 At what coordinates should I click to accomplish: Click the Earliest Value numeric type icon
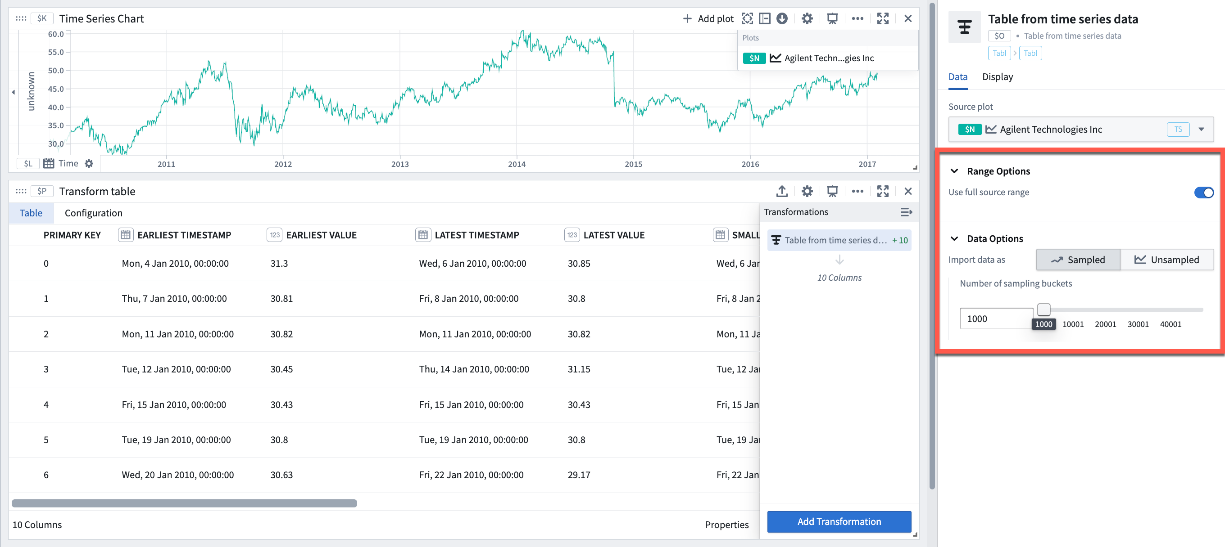[274, 235]
